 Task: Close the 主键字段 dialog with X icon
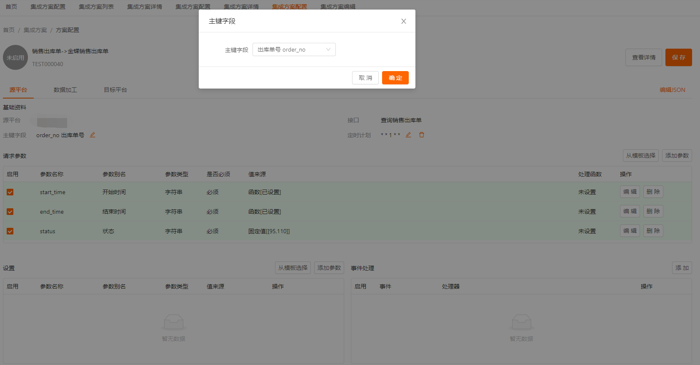tap(403, 21)
